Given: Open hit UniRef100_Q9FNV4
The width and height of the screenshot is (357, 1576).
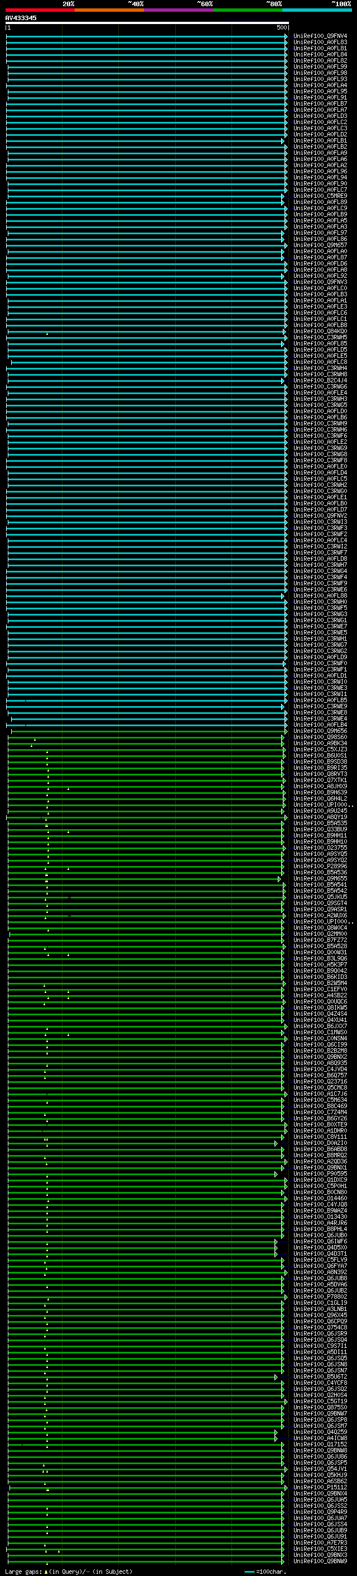Looking at the screenshot, I should click(x=320, y=36).
